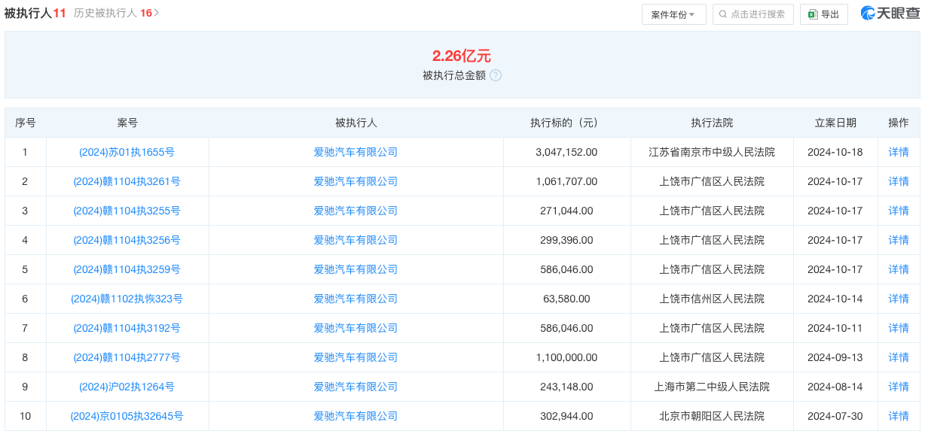
Task: Click the 立案日期 column header
Action: (x=835, y=123)
